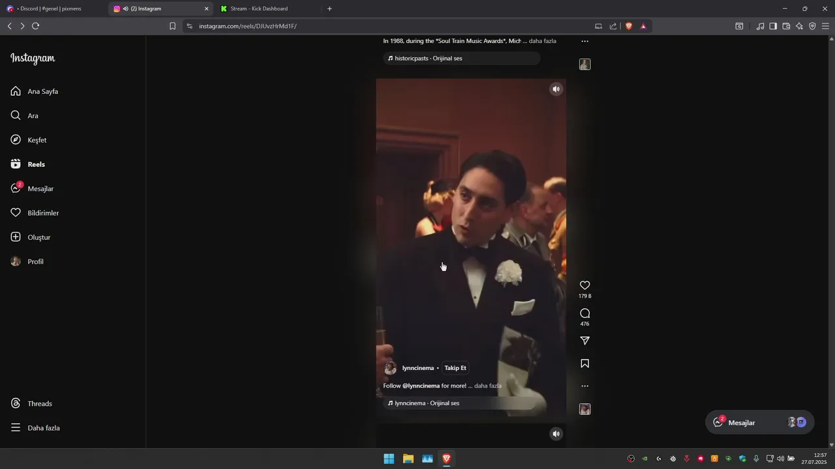Viewport: 835px width, 469px height.
Task: View site information icon in address bar
Action: [x=190, y=26]
